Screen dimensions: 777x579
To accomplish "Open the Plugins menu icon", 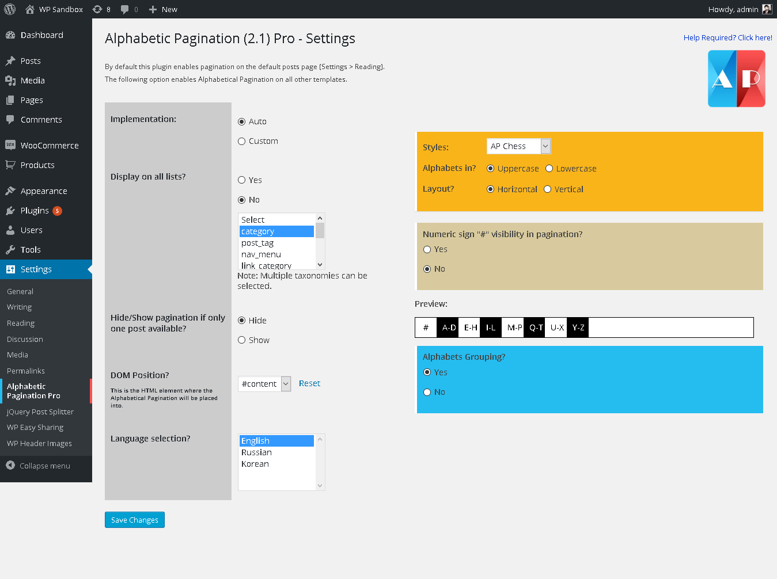I will tap(10, 211).
